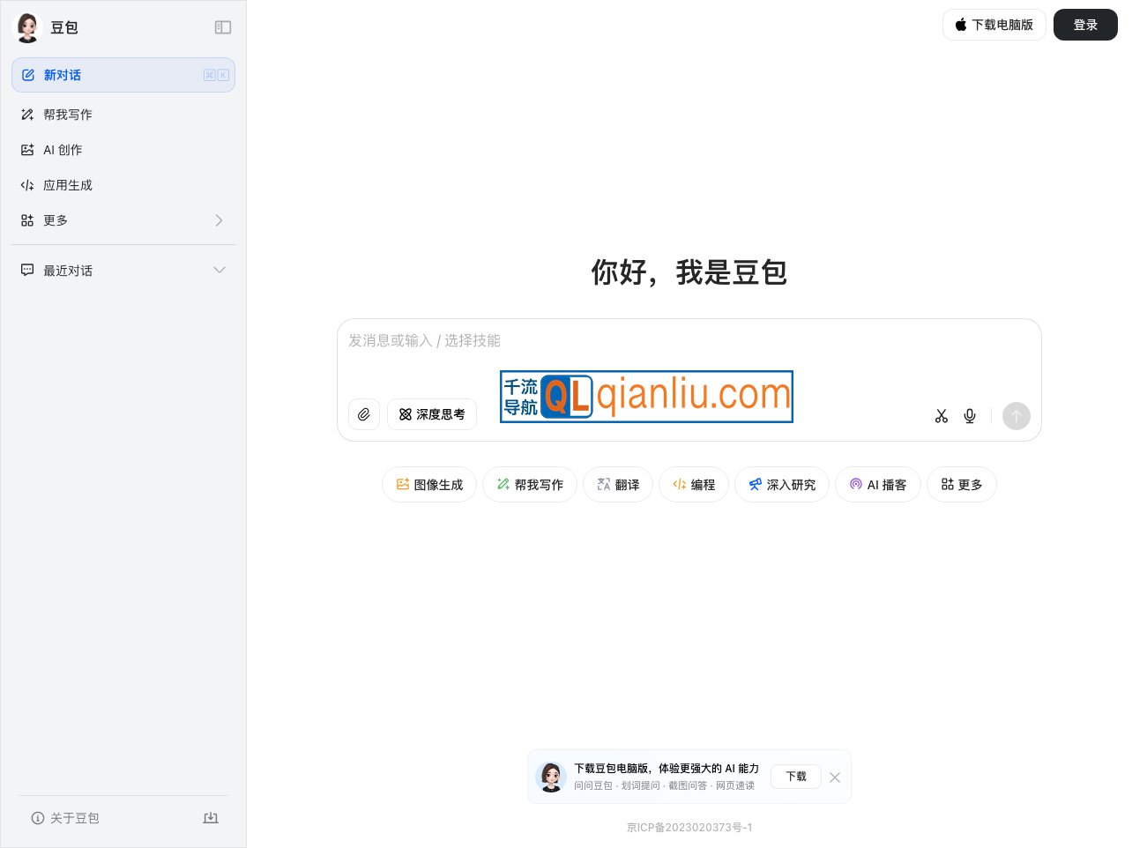Open 应用生成 in the sidebar
The height and width of the screenshot is (848, 1132).
click(x=68, y=184)
